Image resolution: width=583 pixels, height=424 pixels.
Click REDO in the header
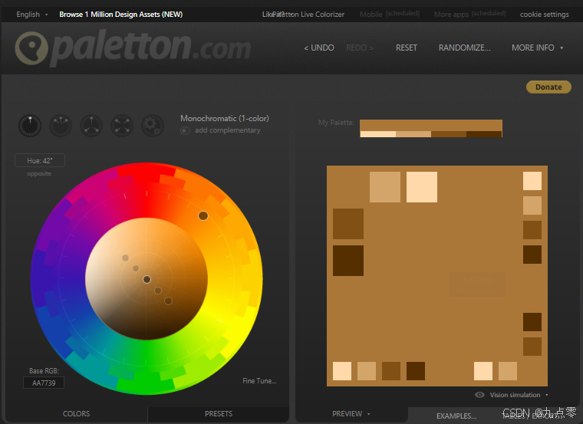pyautogui.click(x=360, y=48)
